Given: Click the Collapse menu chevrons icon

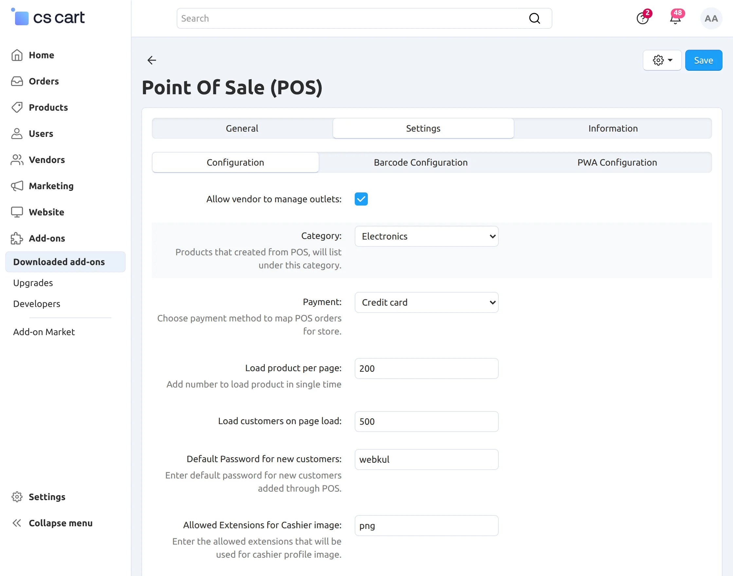Looking at the screenshot, I should (17, 523).
